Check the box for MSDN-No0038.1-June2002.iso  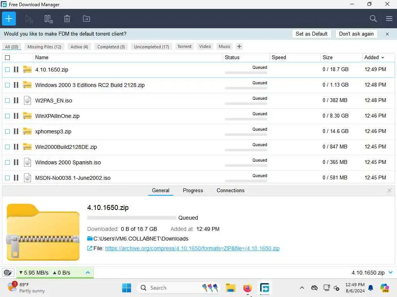7,178
